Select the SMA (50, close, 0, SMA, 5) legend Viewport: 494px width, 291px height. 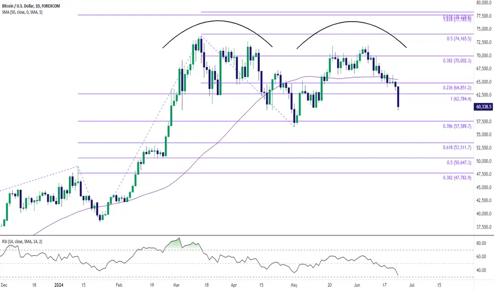22,12
